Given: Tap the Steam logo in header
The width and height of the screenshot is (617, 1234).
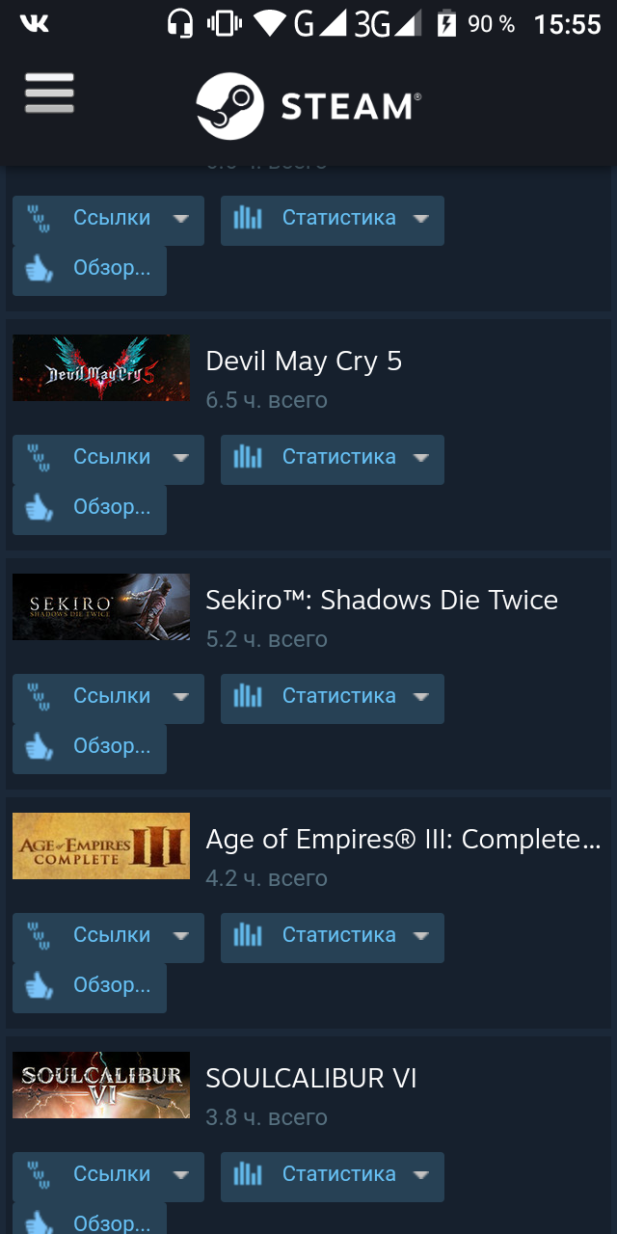Looking at the screenshot, I should 308,106.
